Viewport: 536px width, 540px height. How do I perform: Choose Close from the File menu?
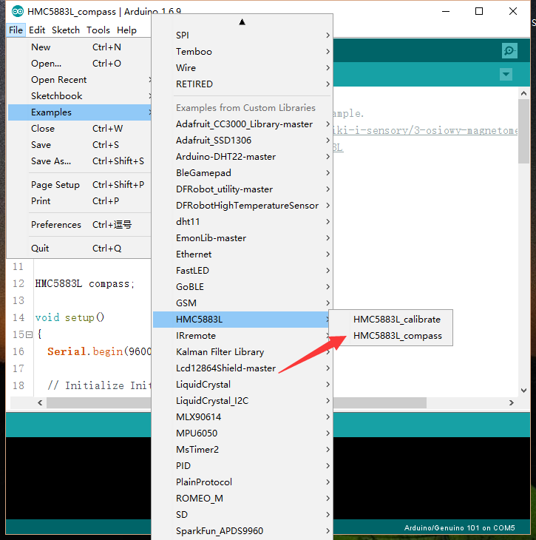80,129
